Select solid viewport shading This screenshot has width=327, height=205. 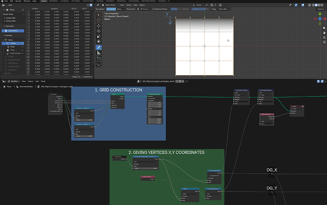pyautogui.click(x=316, y=5)
